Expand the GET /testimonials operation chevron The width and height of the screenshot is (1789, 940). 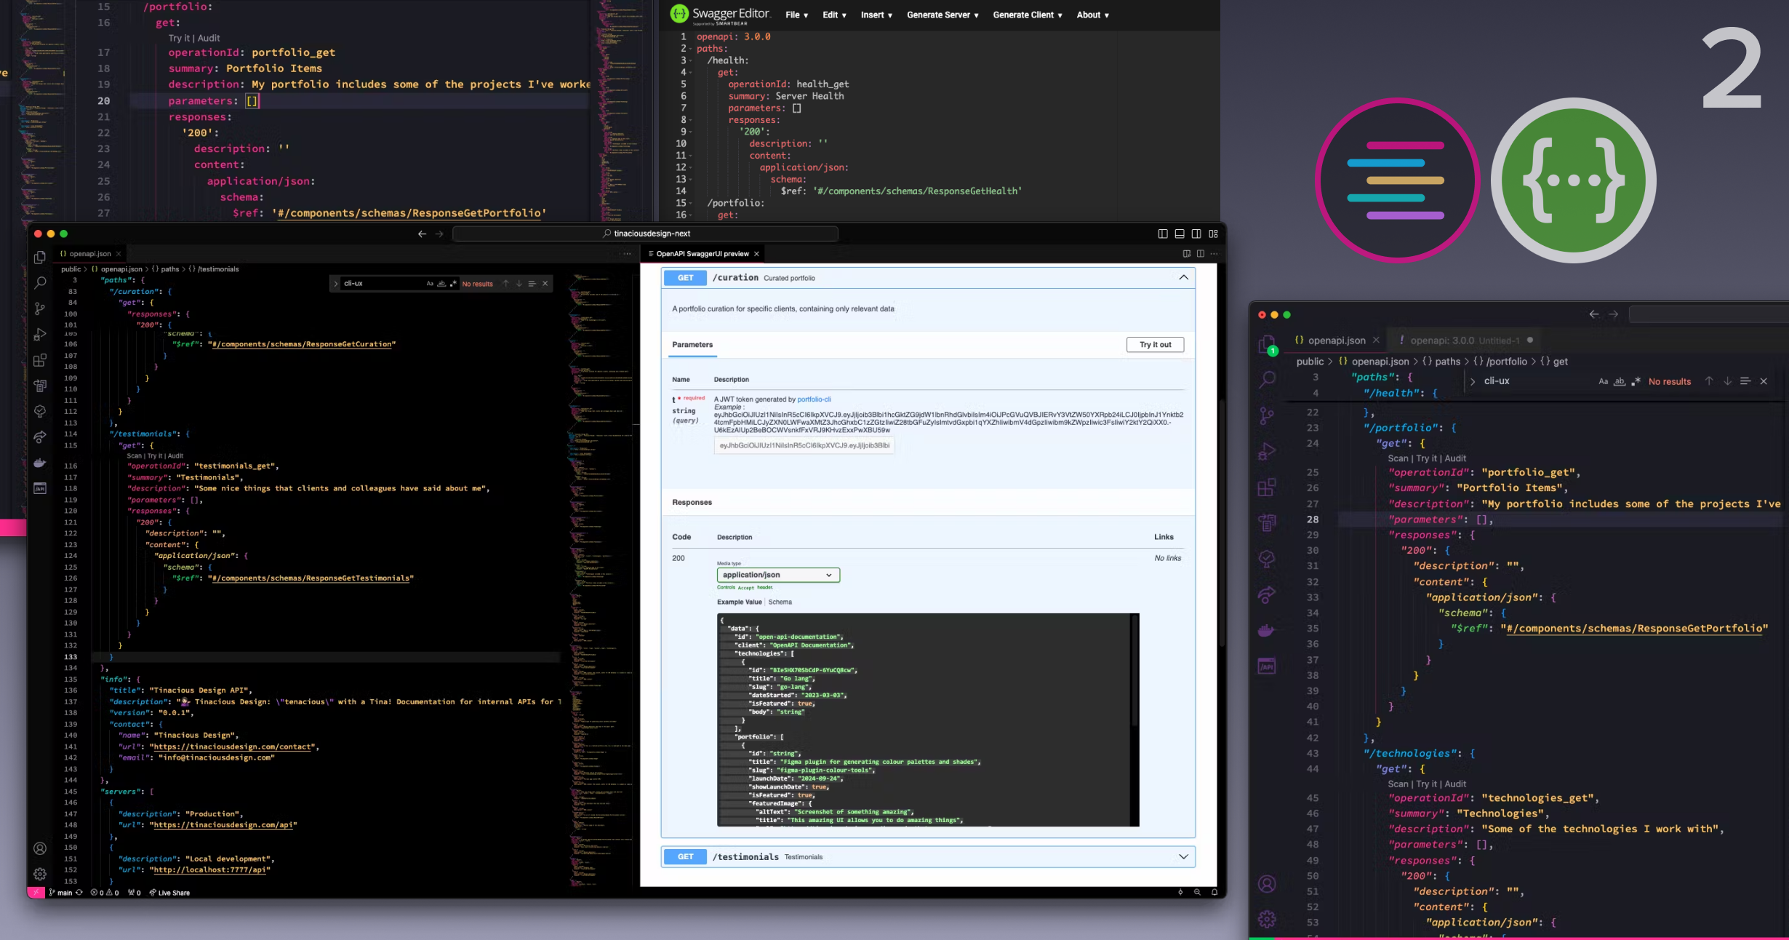tap(1183, 857)
